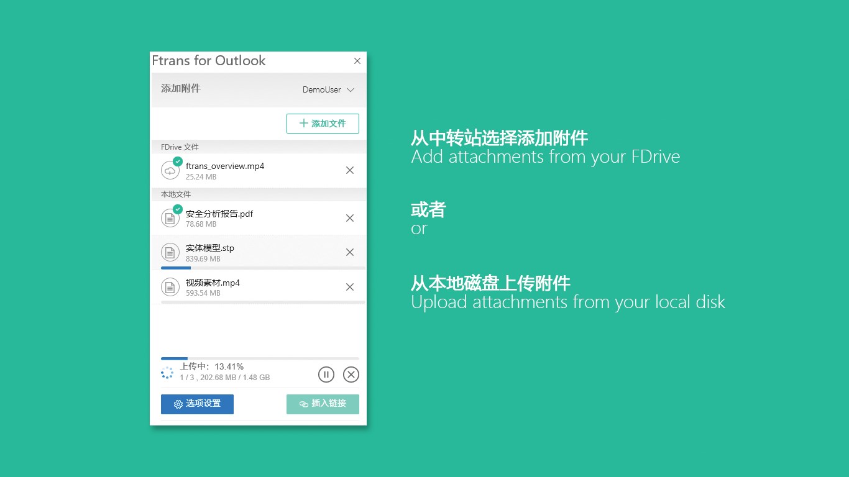Click the 从中转站选择添加附件 heading
Image resolution: width=849 pixels, height=477 pixels.
(x=500, y=137)
